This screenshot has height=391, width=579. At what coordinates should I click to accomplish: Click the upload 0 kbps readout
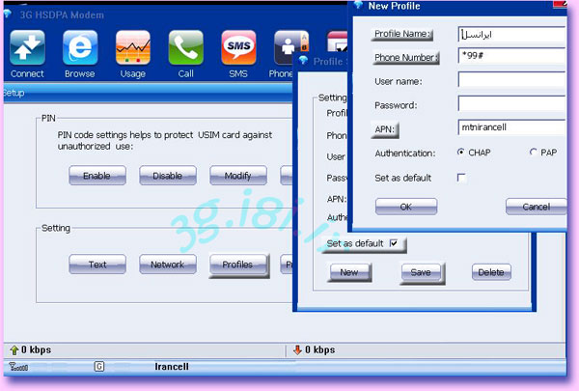click(x=37, y=349)
